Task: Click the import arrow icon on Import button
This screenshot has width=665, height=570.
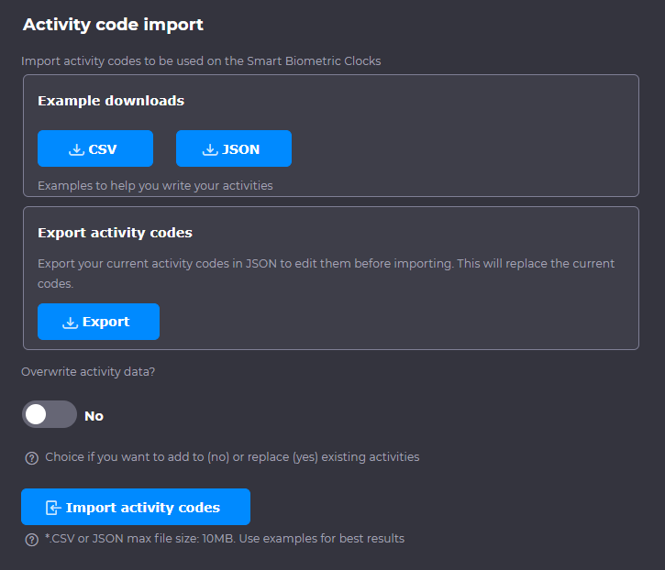Action: coord(53,508)
